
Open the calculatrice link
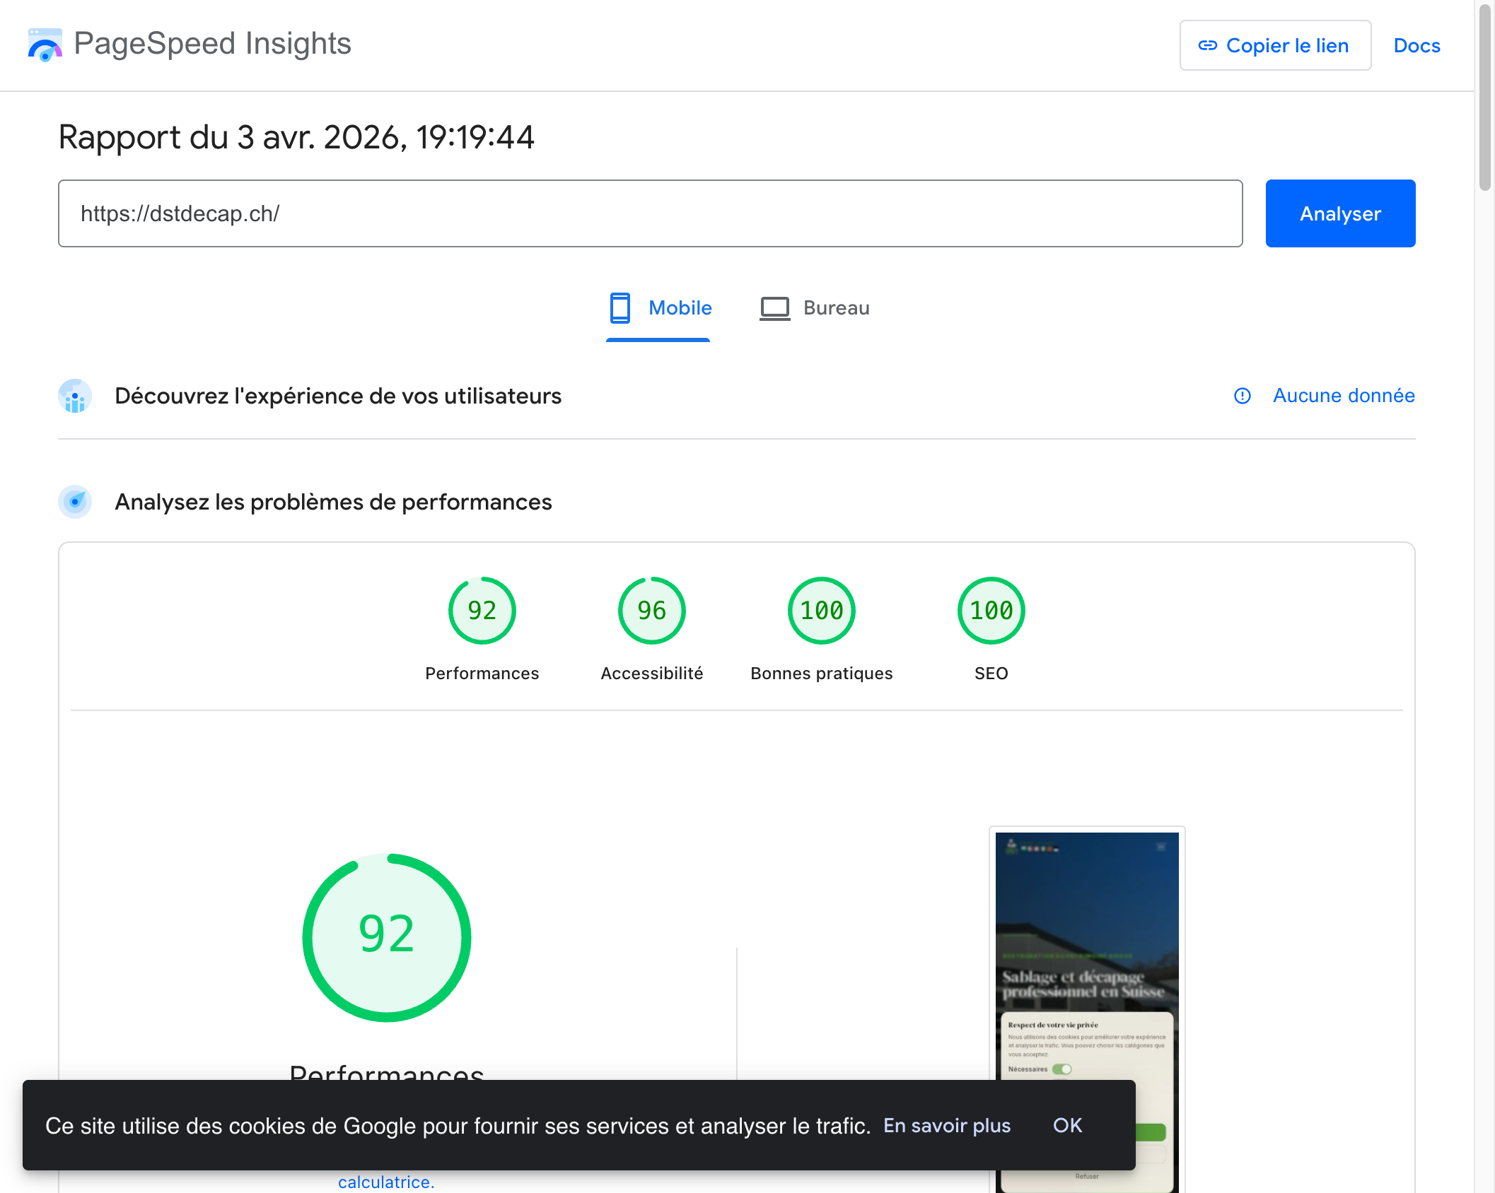coord(386,1182)
